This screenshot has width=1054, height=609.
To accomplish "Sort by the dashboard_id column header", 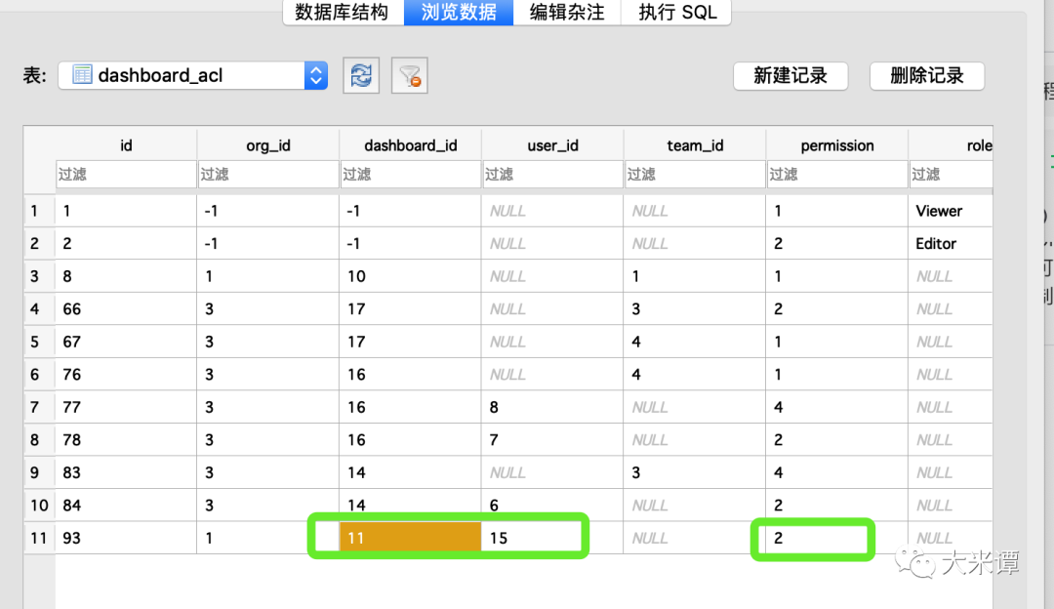I will pyautogui.click(x=410, y=145).
